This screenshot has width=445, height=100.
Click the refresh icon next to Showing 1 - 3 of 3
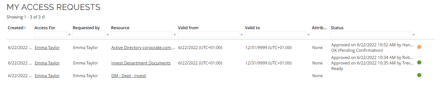coord(44,17)
